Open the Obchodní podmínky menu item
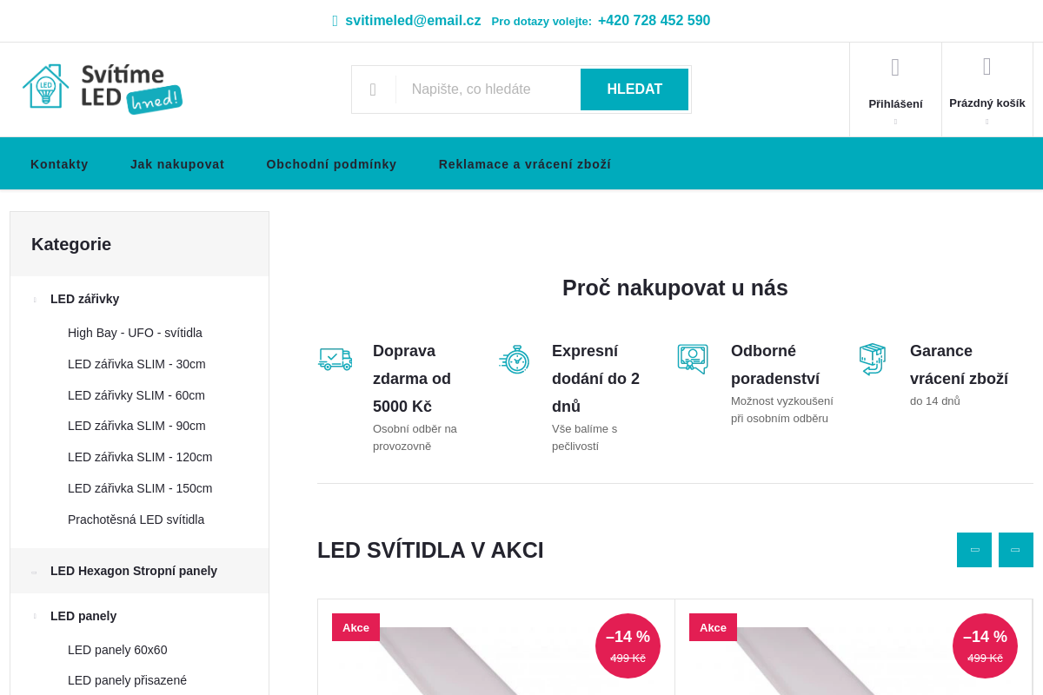The image size is (1043, 695). click(331, 163)
